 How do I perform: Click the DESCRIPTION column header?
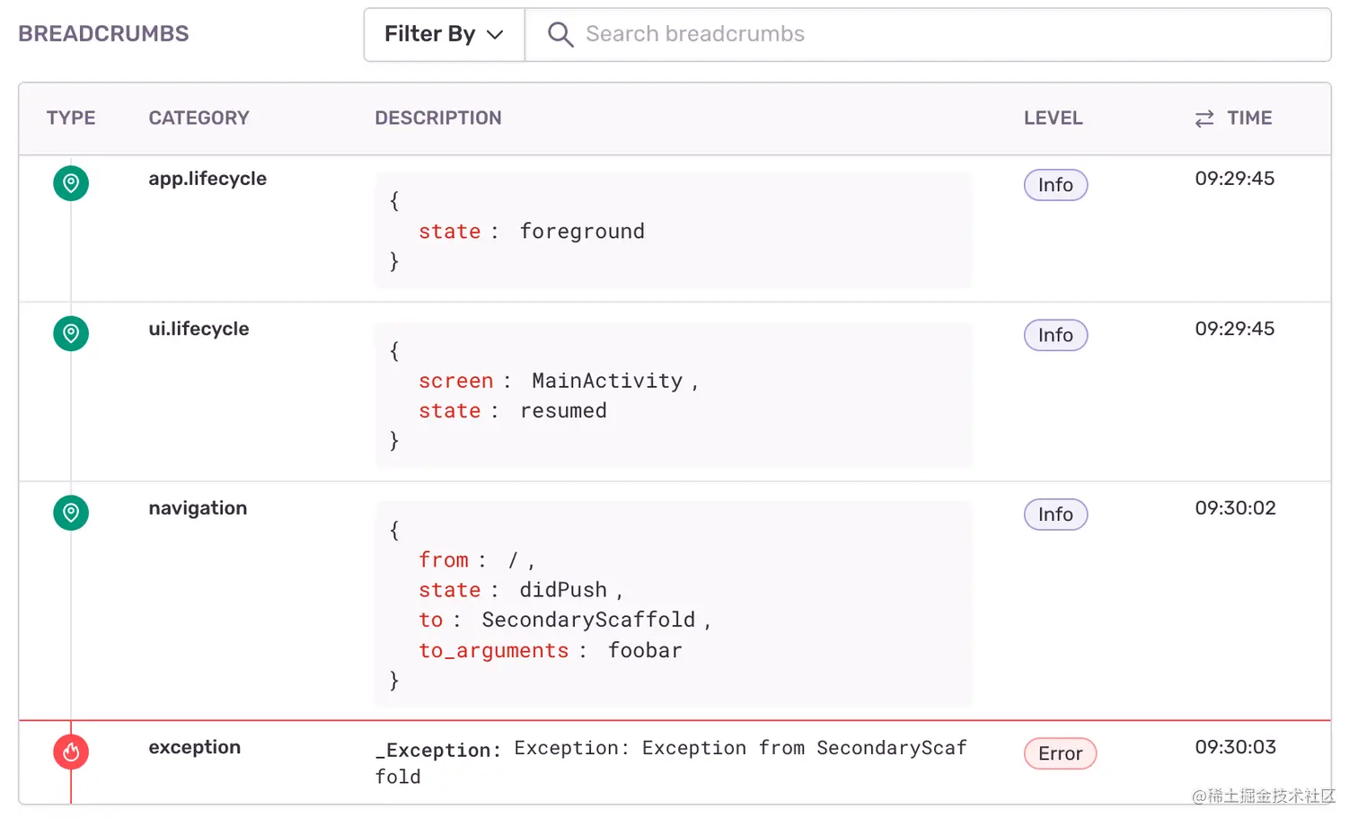(438, 119)
